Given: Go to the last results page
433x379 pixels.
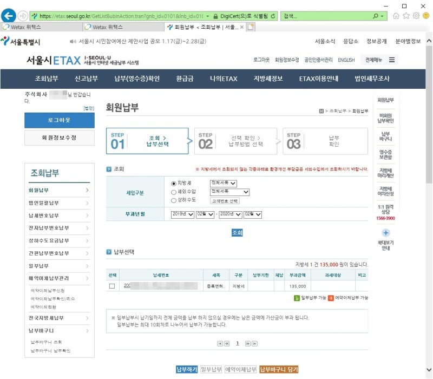Looking at the screenshot, I should pos(255,344).
